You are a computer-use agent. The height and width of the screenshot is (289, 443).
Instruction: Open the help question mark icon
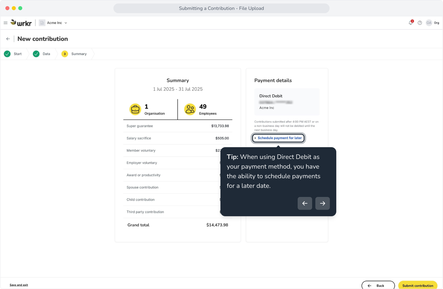420,23
